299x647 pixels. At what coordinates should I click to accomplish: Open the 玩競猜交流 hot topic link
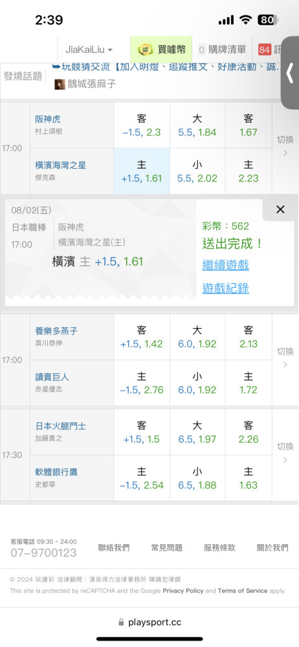click(167, 67)
